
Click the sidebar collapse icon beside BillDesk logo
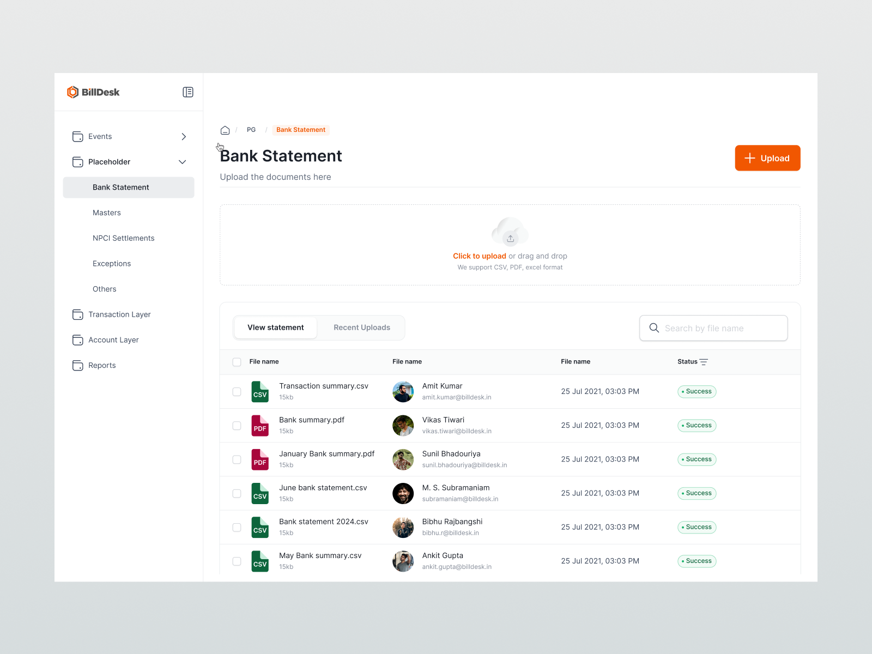pyautogui.click(x=187, y=92)
